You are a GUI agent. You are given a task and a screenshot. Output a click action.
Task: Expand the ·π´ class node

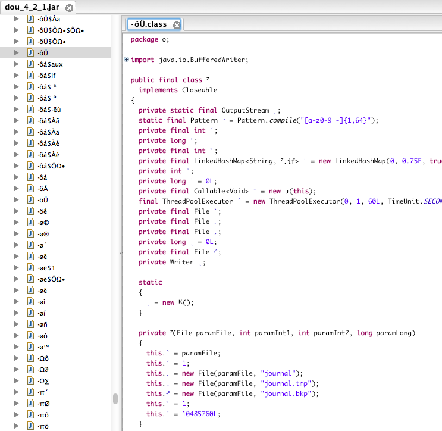coord(16,392)
